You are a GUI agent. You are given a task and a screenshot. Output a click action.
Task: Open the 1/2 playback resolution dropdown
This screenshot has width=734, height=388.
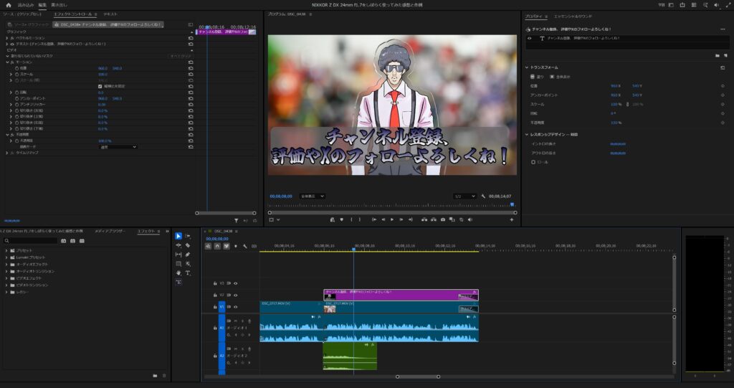tap(464, 196)
